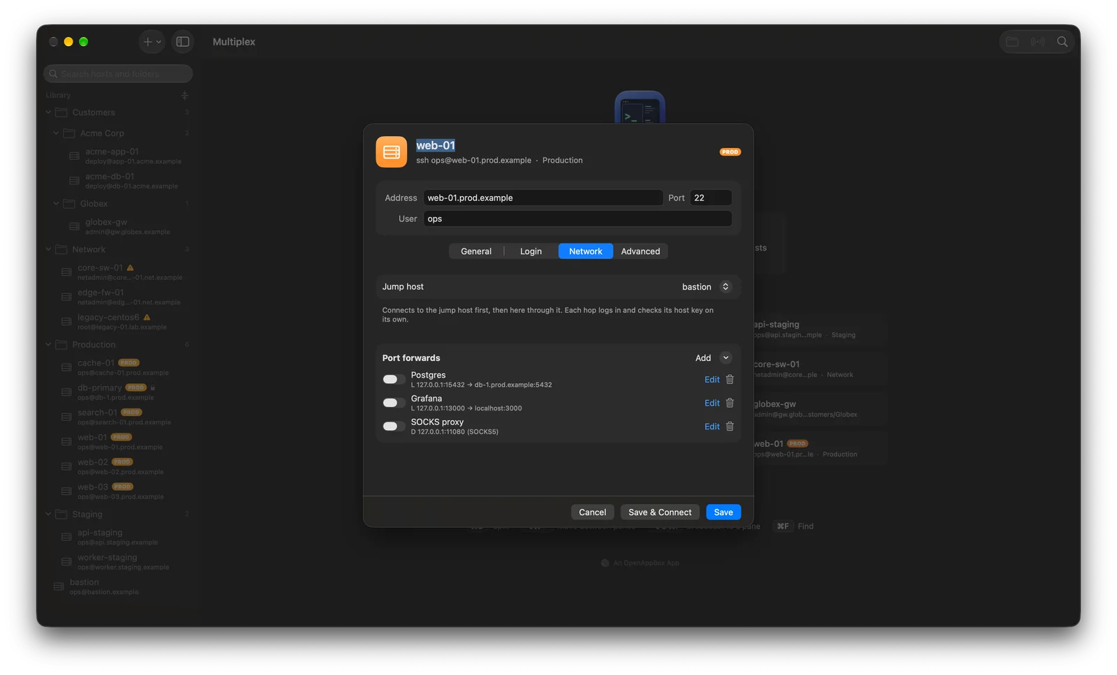This screenshot has height=675, width=1117.
Task: Click the broadcast icon in toolbar
Action: pos(1037,42)
